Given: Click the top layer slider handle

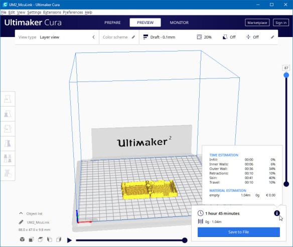Looking at the screenshot, I should [x=286, y=75].
